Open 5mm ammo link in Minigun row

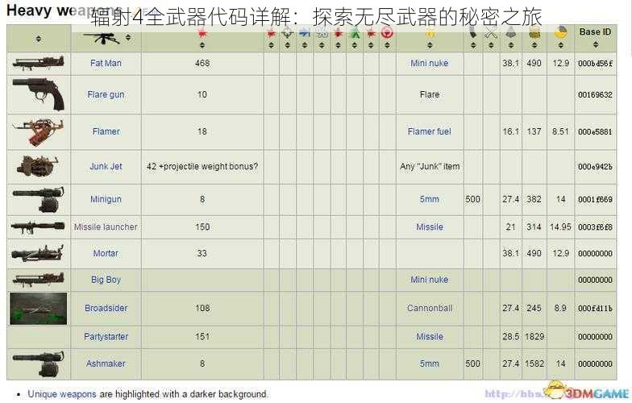430,200
